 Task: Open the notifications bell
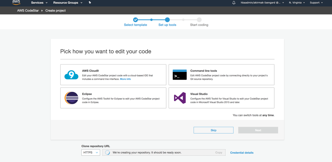tap(234, 3)
